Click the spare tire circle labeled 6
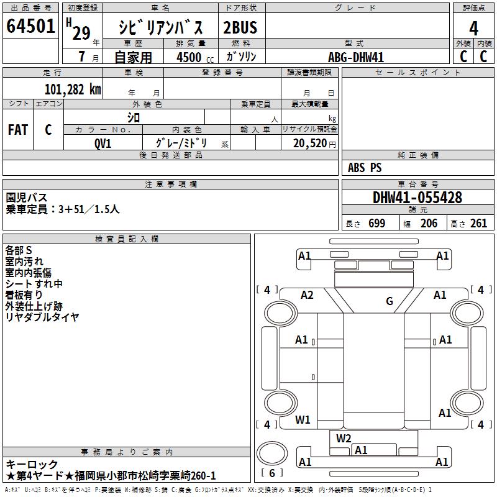The height and width of the screenshot is (497, 497). [x=272, y=454]
